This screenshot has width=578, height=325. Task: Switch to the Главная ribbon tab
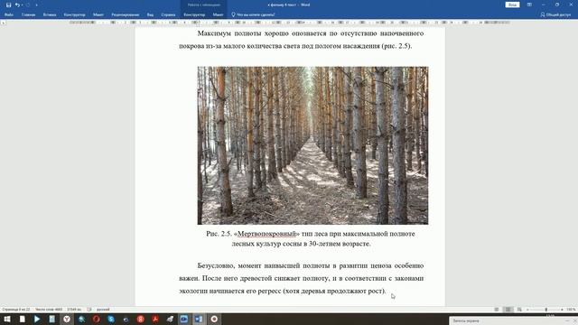[28, 14]
